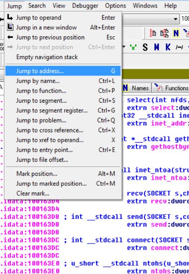The image size is (189, 274).
Task: Open the Search menu
Action: click(37, 6)
